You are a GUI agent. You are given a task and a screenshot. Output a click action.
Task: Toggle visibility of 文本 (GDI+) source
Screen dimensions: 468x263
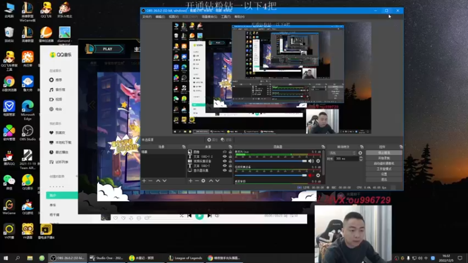[225, 166]
